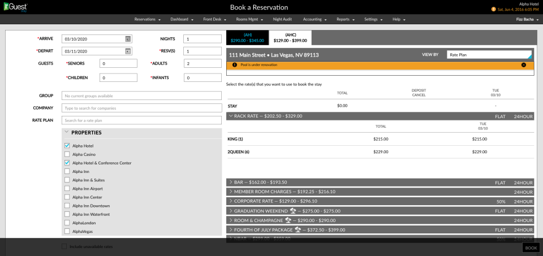The width and height of the screenshot is (543, 256).
Task: Click the rGuest stay logo
Action: point(16,7)
